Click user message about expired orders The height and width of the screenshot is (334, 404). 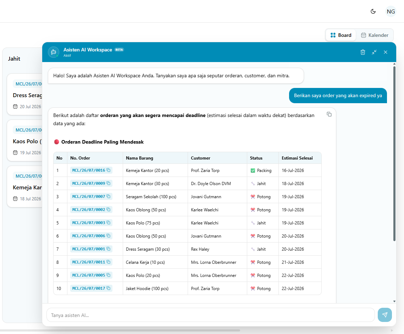click(338, 95)
